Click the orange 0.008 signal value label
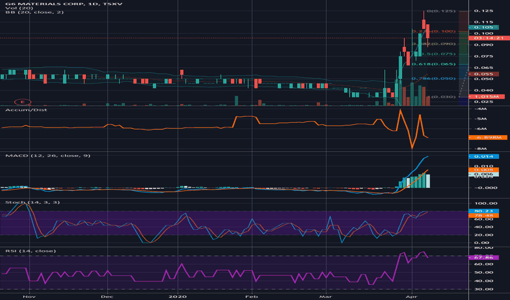This screenshot has width=510, height=300. [484, 170]
